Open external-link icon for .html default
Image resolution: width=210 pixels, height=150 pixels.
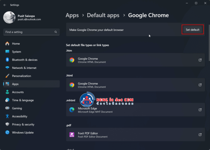[x=200, y=85]
